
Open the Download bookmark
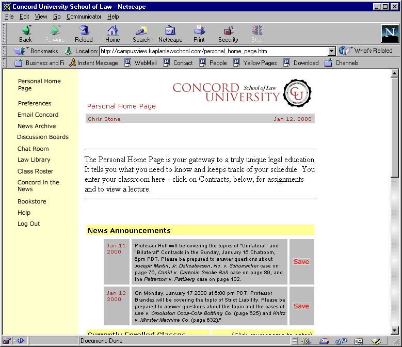coord(301,63)
